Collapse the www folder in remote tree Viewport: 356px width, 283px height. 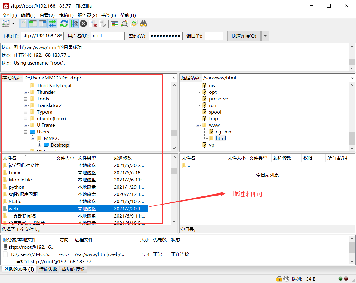point(198,125)
